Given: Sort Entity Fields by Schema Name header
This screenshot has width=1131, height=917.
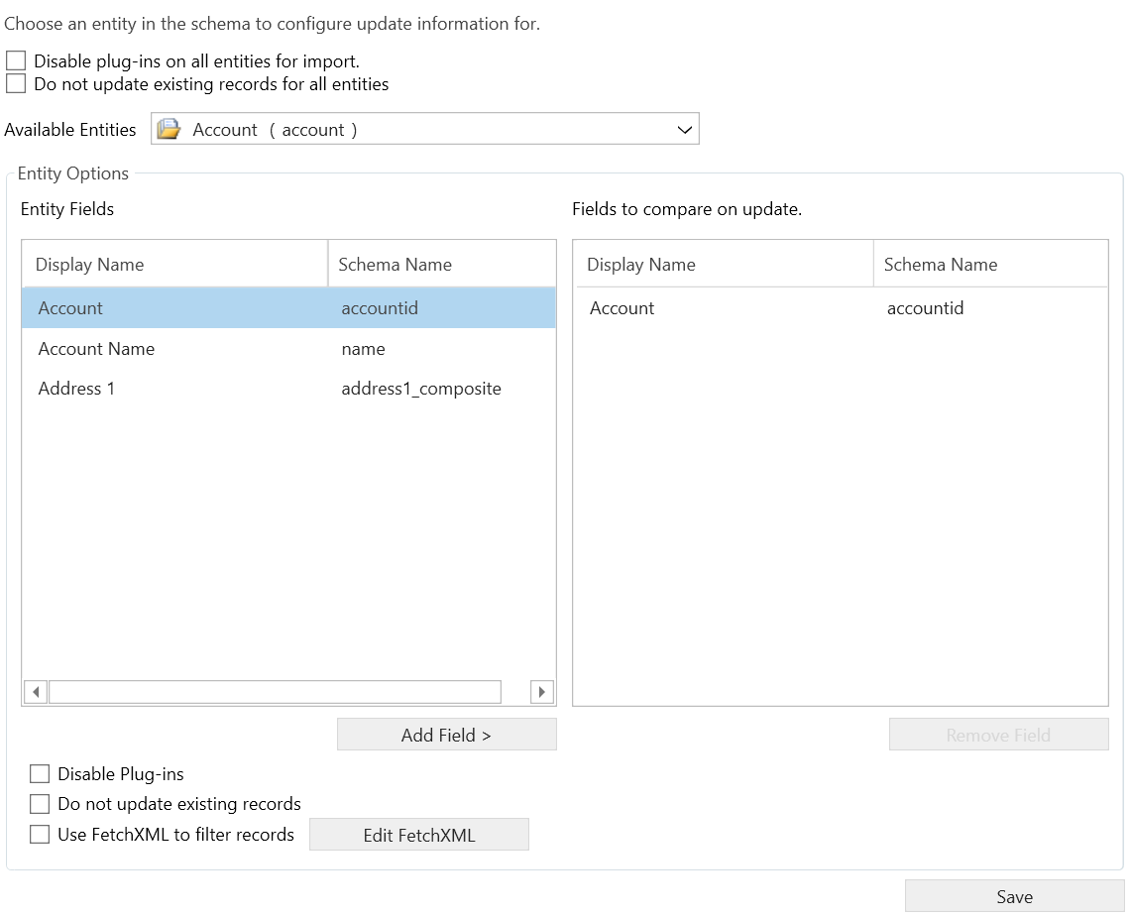Looking at the screenshot, I should (x=442, y=264).
